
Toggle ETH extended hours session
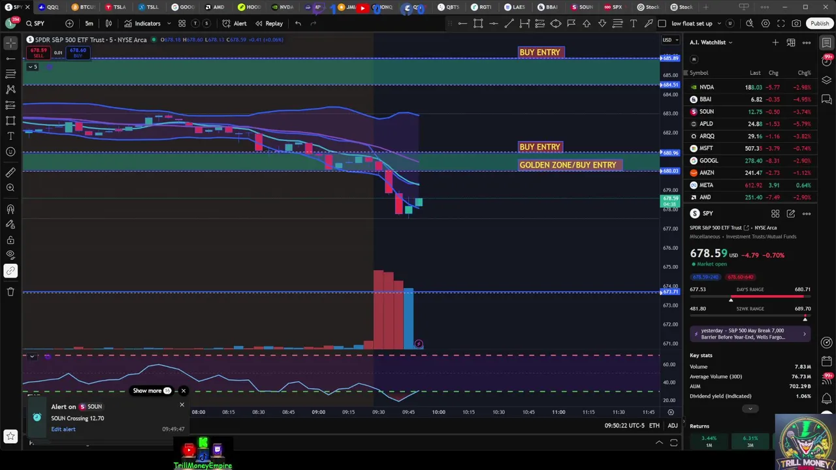click(x=654, y=426)
